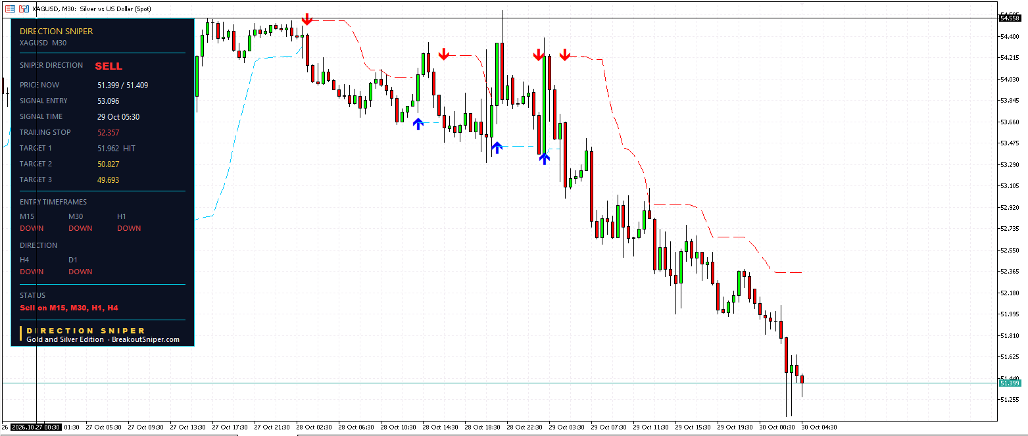Click the red sell arrow at the 28 Oct 02:30 candle

(306, 19)
